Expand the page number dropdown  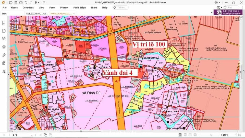coord(31,135)
